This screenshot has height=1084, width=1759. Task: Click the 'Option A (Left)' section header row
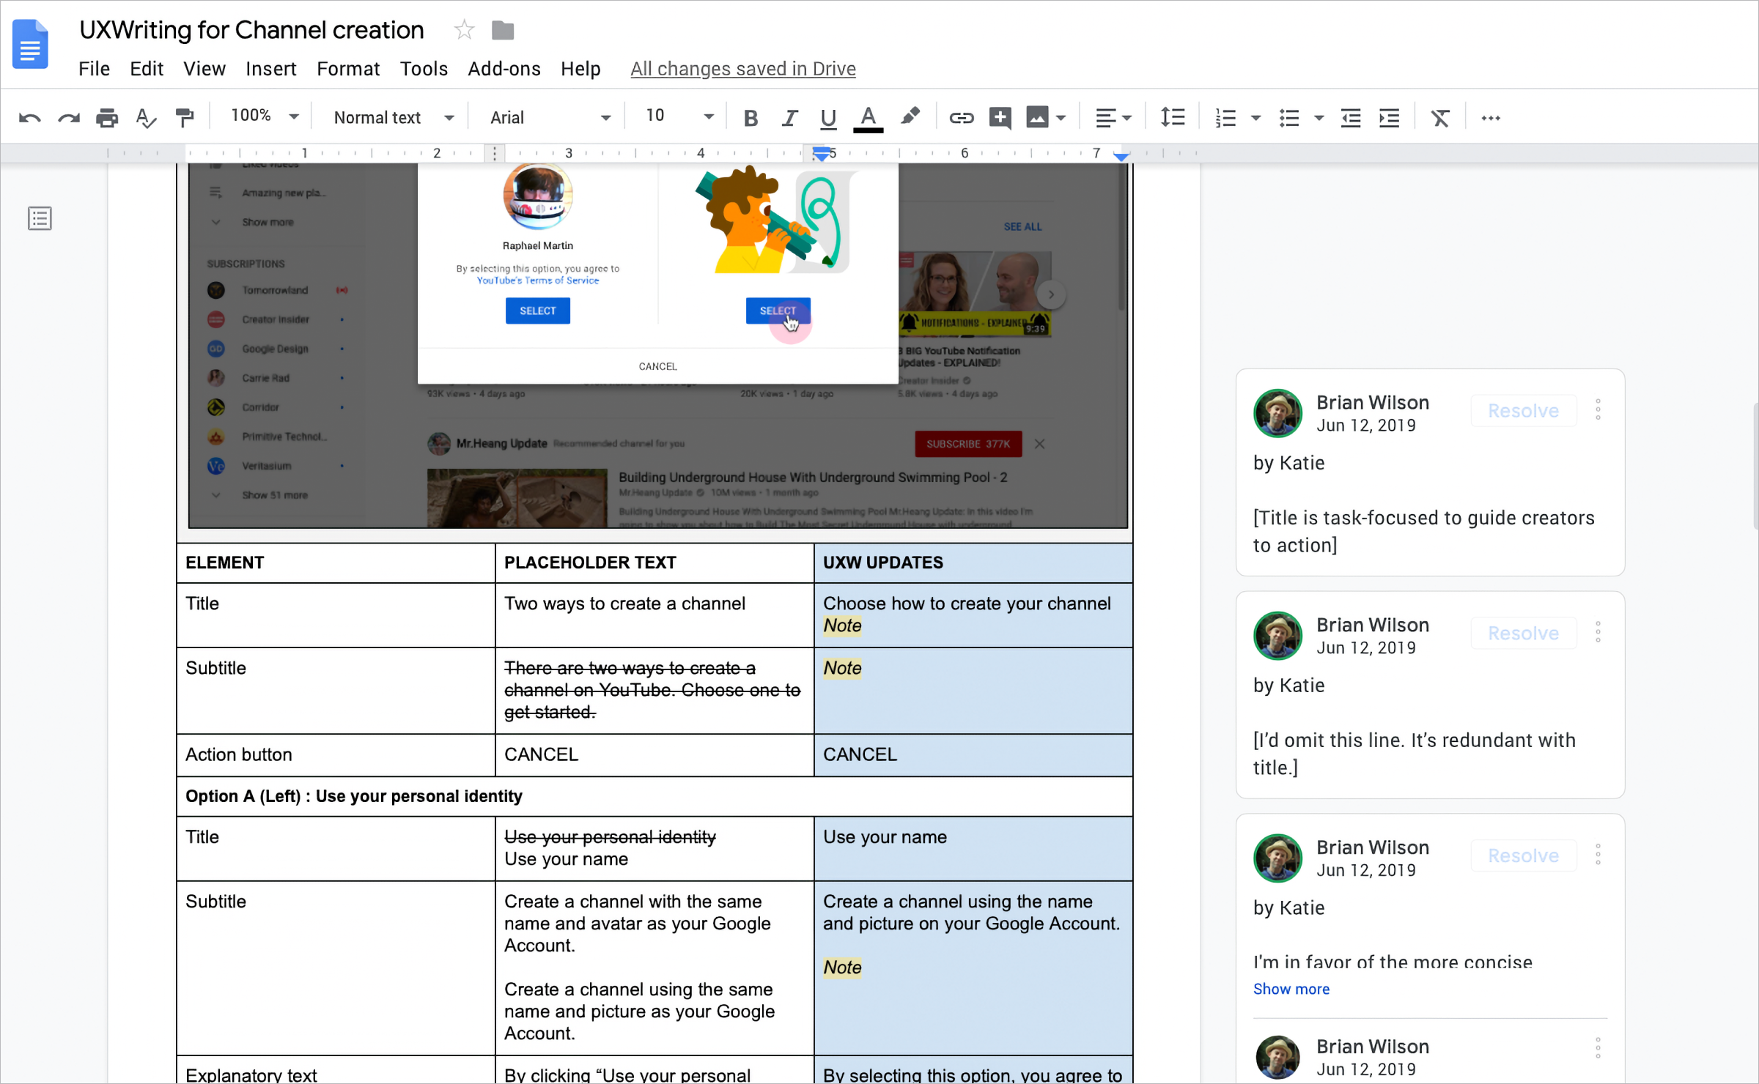[654, 796]
